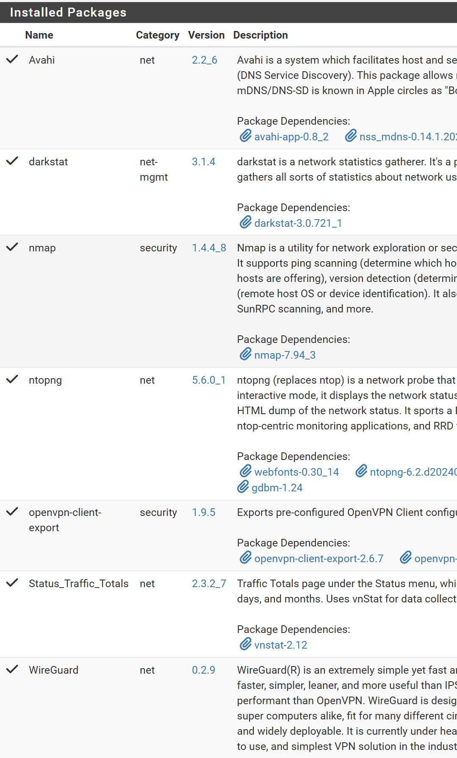Click the Installed Packages panel heading
Viewport: 457px width, 758px height.
(x=68, y=12)
